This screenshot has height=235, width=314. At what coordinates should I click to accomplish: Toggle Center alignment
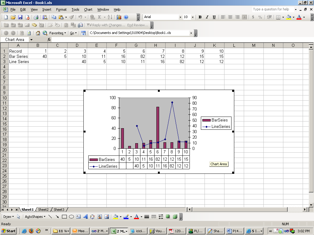pyautogui.click(x=230, y=17)
